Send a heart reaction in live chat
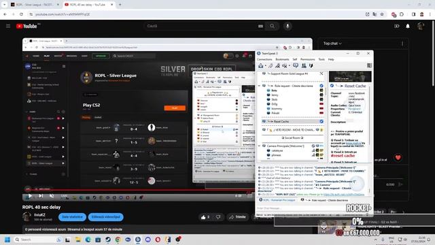Viewport: 435px width, 245px height. coord(398,157)
